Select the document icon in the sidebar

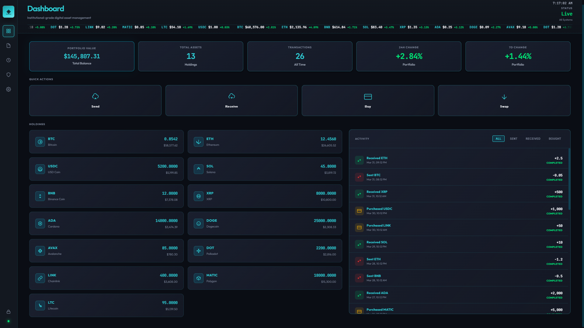coord(9,46)
